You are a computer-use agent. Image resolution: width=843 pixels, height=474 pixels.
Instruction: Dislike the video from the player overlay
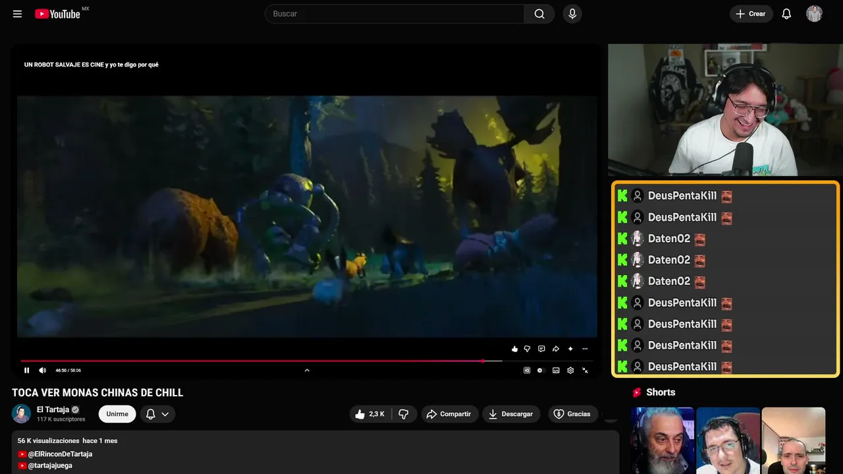click(x=528, y=349)
